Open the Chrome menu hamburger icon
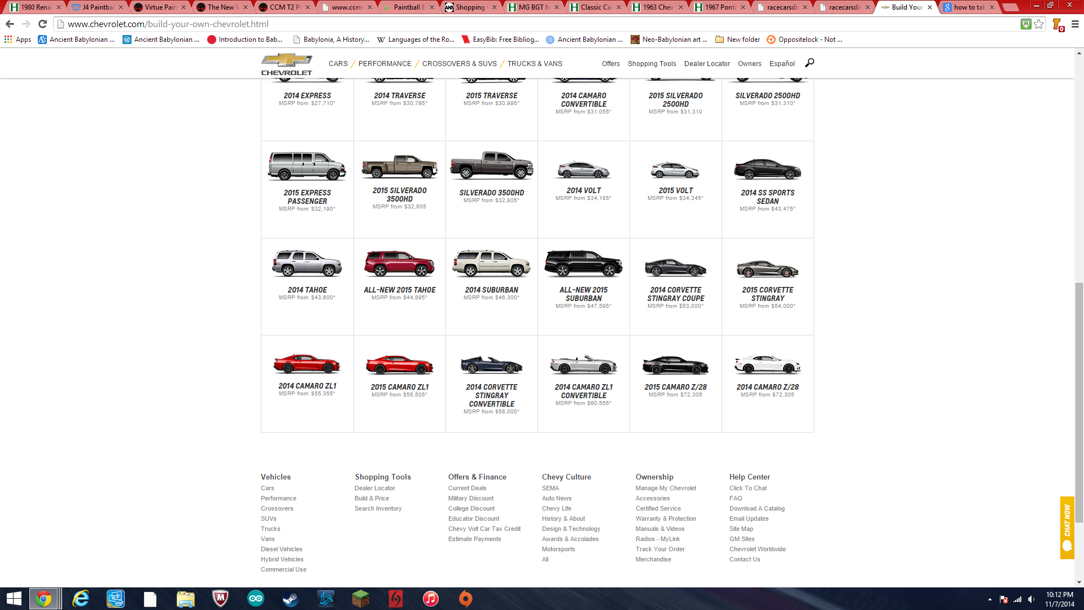Screen dimensions: 1084x610 pos(1075,24)
